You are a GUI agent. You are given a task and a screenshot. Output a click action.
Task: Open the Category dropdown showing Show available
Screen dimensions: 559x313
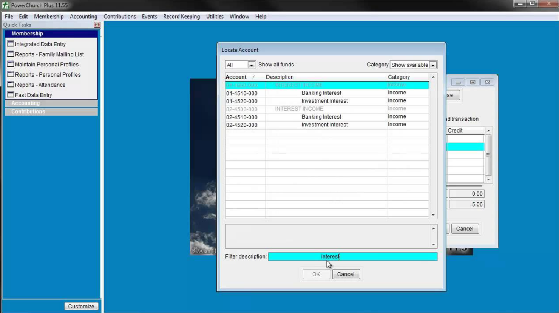433,65
